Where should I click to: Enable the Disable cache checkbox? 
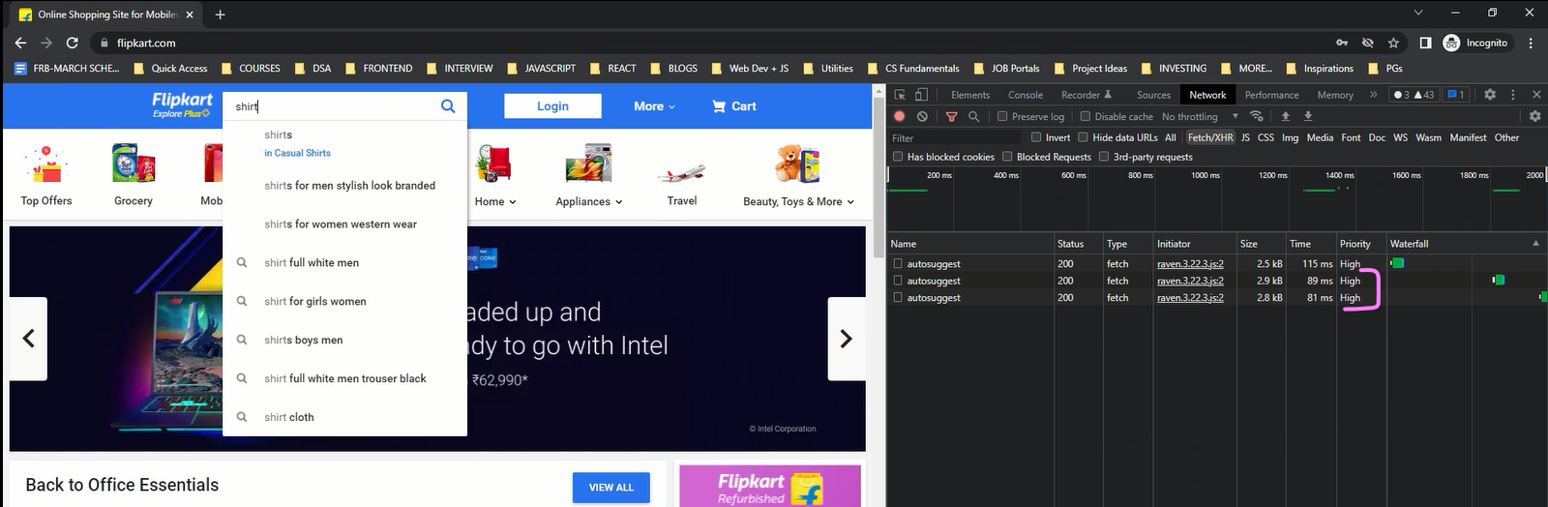point(1085,116)
